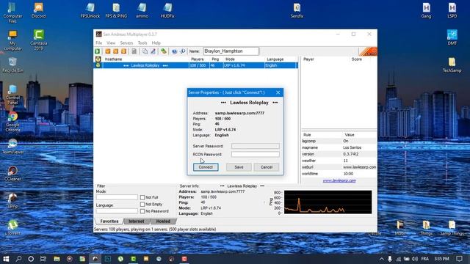The height and width of the screenshot is (264, 470).
Task: Click the gray document toolbar icon
Action: point(134,51)
